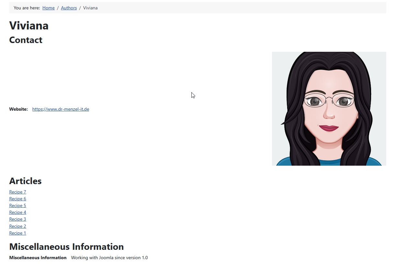Open the Recipe 5 article

tap(17, 205)
